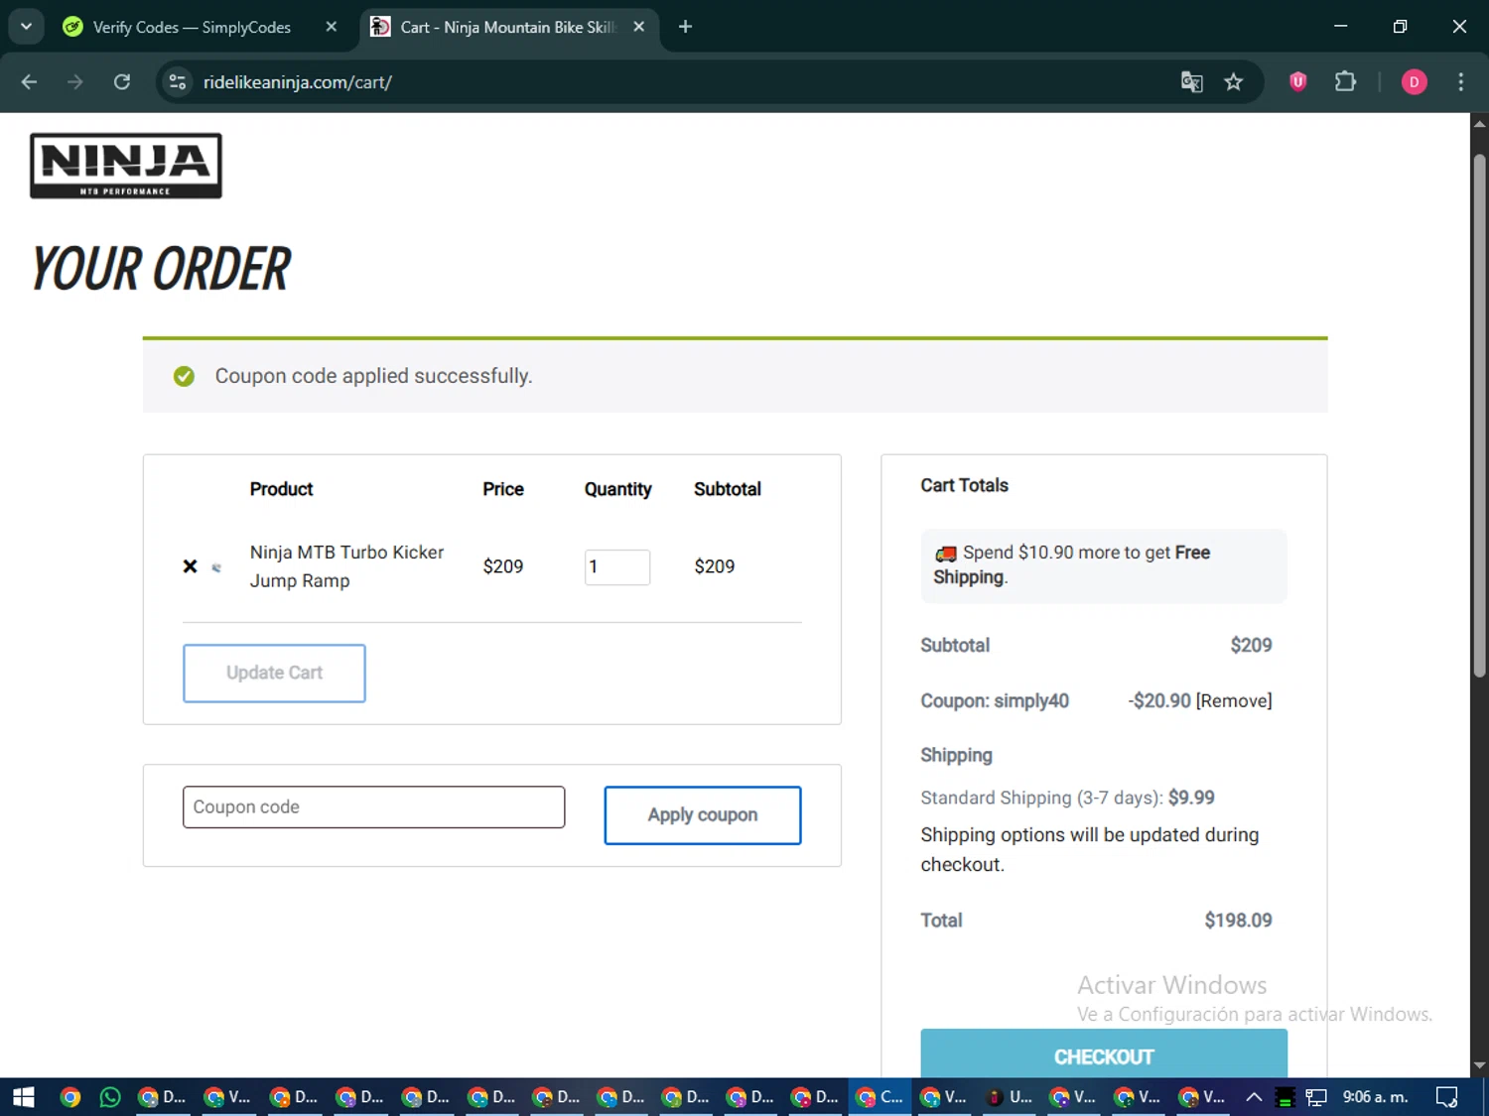The width and height of the screenshot is (1489, 1116).
Task: Open the Extensions puzzle icon
Action: [1345, 82]
